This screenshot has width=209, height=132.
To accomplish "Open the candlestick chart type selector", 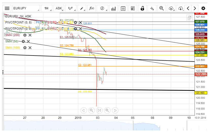I will click(x=71, y=8).
